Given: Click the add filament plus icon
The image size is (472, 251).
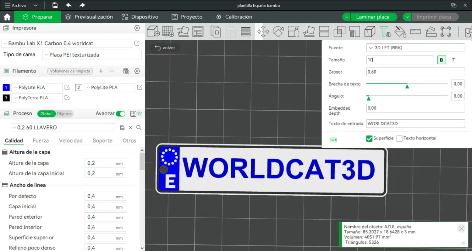Looking at the screenshot, I should (x=101, y=71).
